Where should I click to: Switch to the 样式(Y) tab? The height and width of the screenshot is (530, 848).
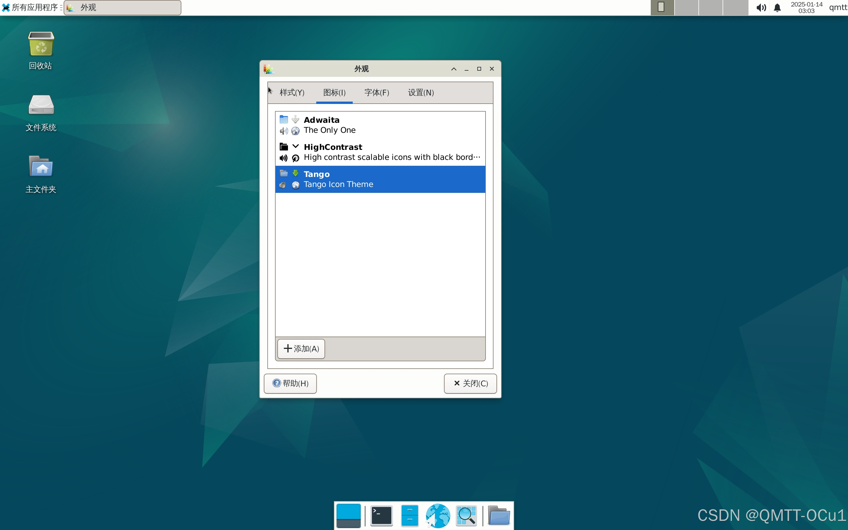(x=292, y=92)
